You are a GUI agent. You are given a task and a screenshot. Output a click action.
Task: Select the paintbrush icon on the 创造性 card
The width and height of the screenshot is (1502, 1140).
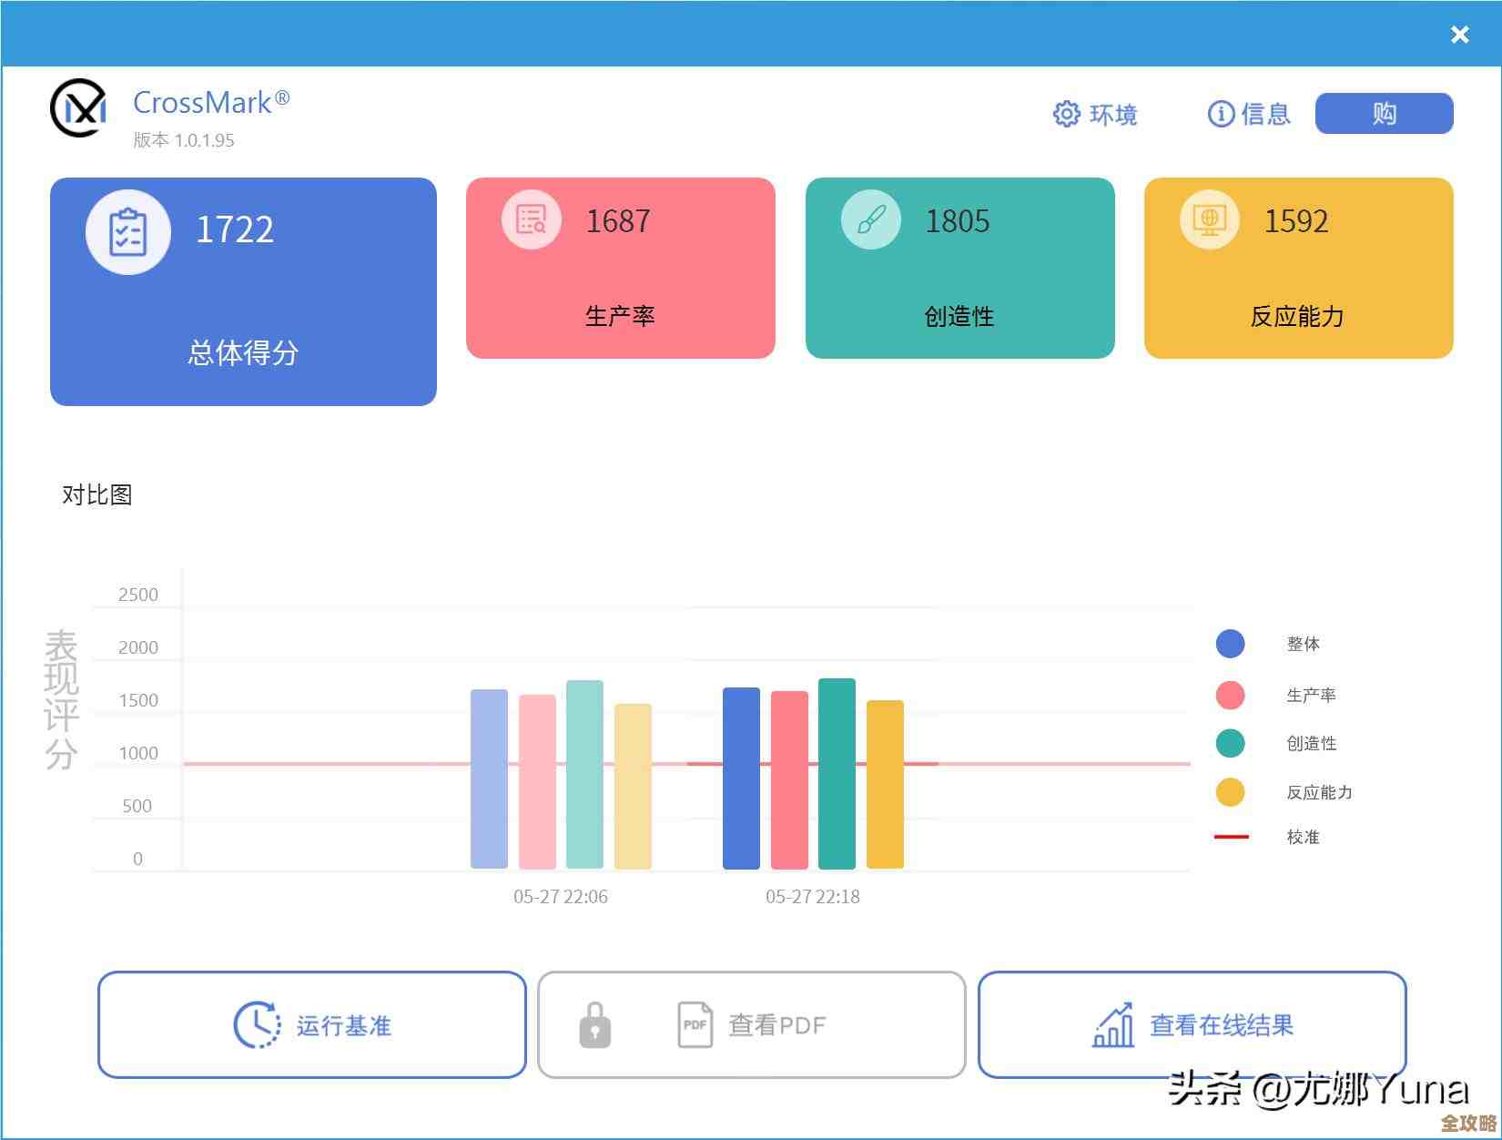tap(869, 219)
